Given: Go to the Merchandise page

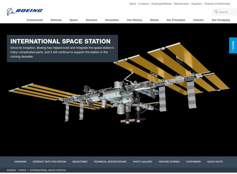Looking at the screenshot, I should (181, 4).
